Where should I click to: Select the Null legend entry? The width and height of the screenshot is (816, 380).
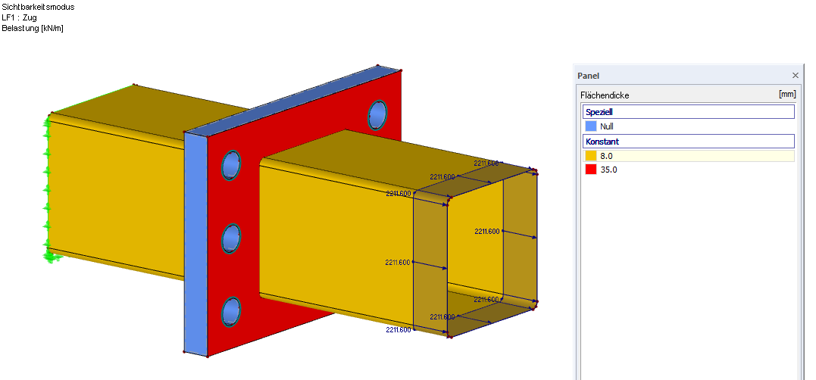point(688,126)
